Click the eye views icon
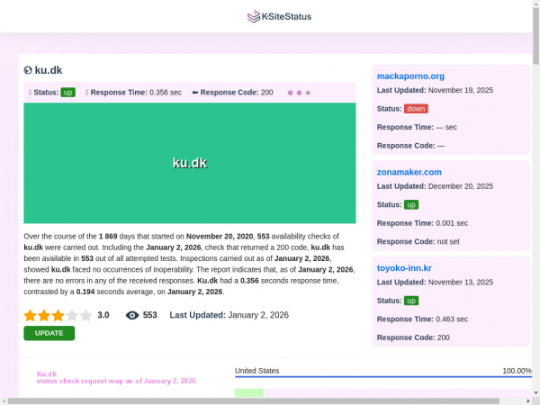The image size is (540, 405). [132, 315]
